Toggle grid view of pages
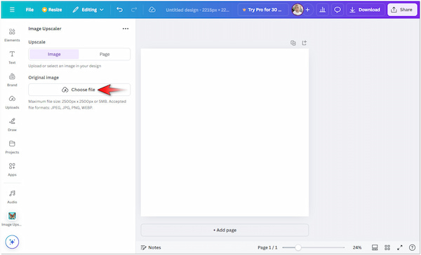The image size is (421, 255). (x=387, y=247)
